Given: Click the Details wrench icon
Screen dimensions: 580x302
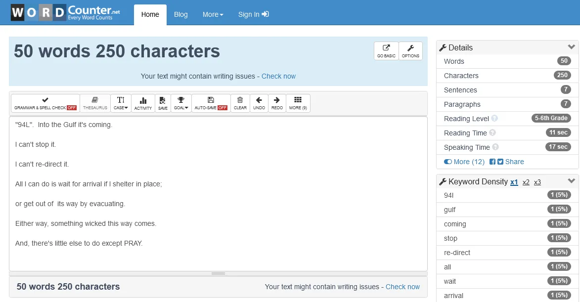Looking at the screenshot, I should click(443, 47).
